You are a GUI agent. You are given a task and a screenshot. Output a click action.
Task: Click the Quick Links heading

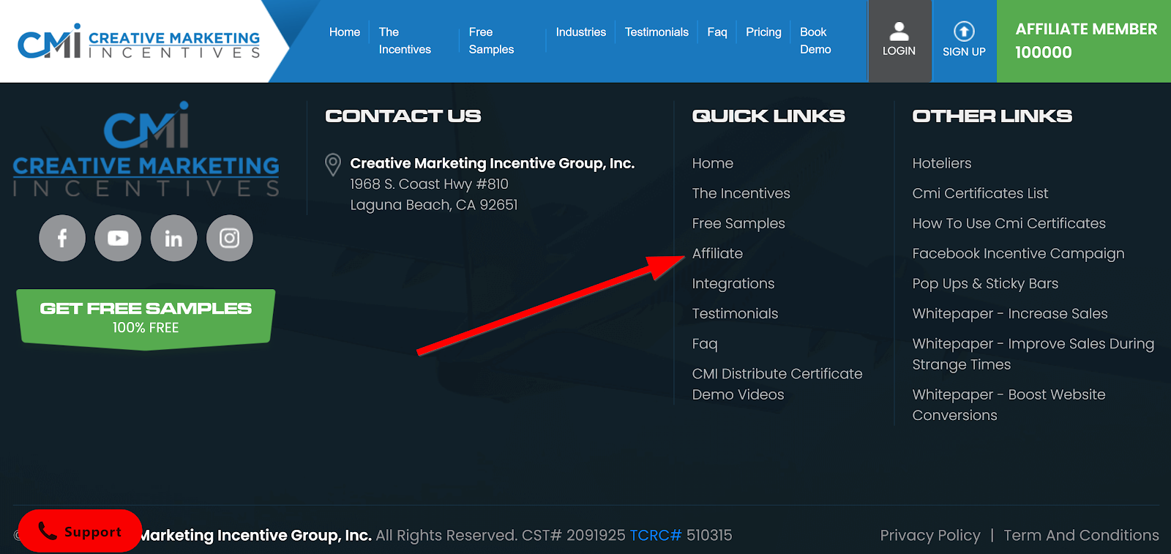pos(768,116)
